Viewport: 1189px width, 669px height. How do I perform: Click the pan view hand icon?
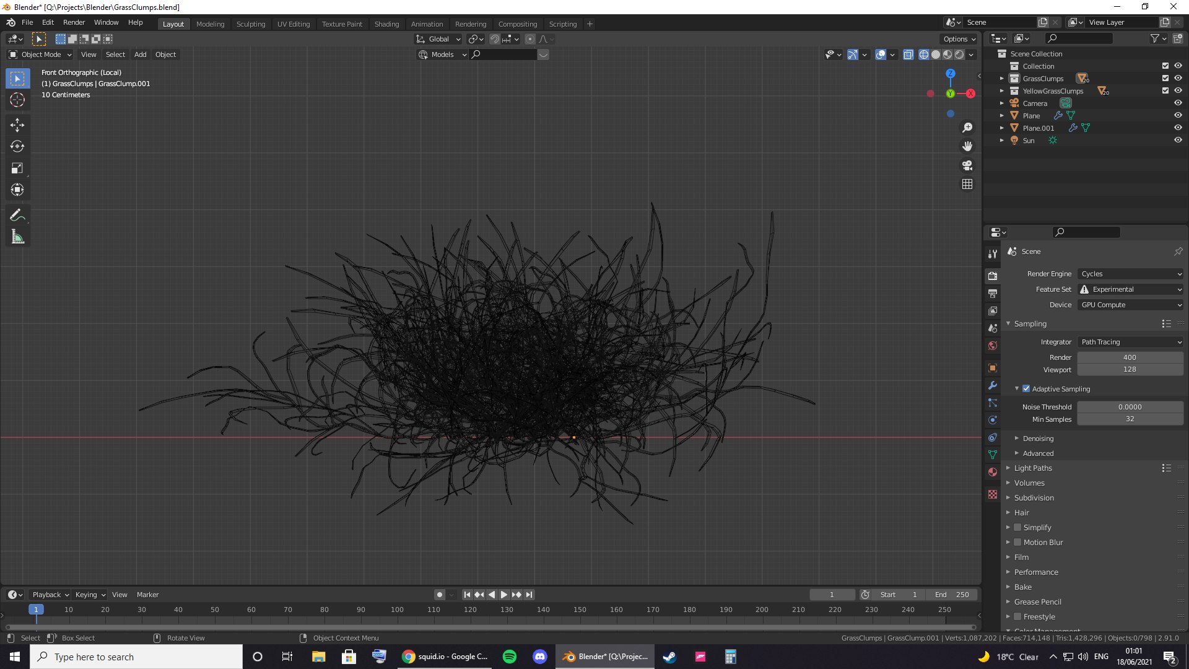967,146
